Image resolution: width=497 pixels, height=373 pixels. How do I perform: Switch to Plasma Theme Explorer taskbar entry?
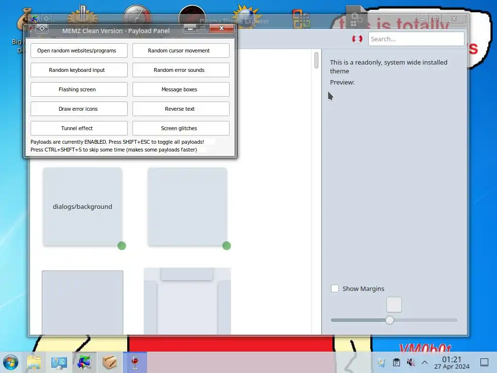pos(84,362)
